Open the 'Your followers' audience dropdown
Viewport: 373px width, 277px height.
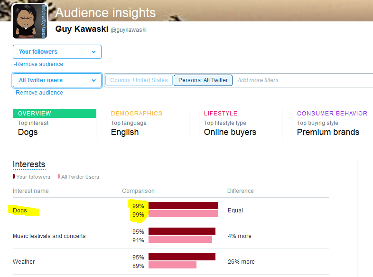tap(57, 52)
